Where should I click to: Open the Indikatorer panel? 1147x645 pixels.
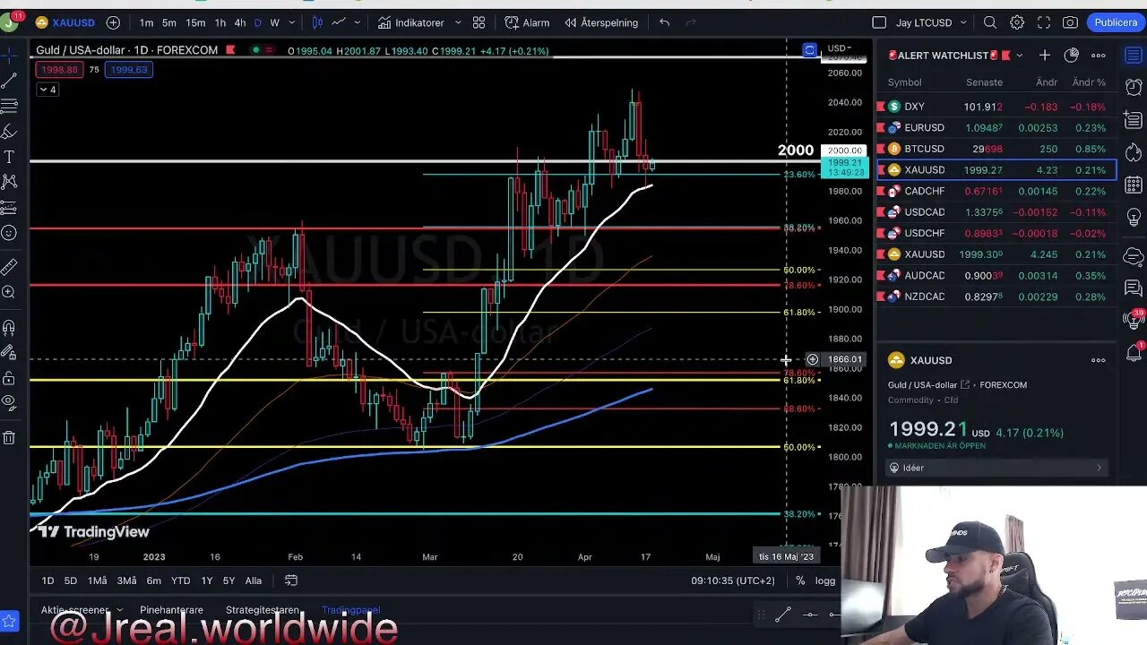pos(410,22)
